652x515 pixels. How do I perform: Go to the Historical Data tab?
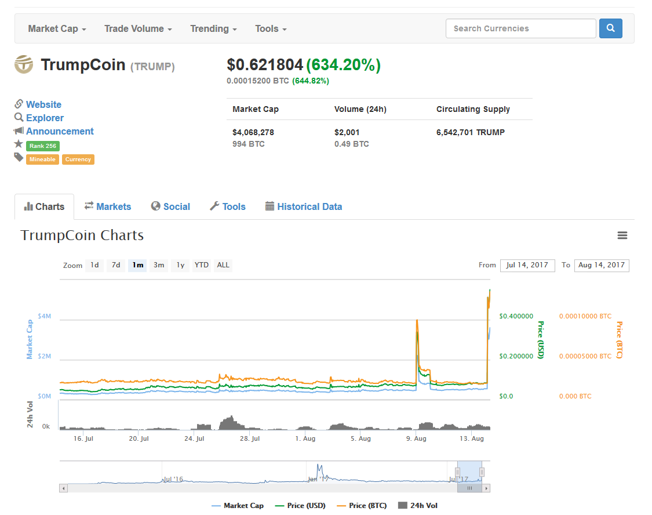(304, 206)
